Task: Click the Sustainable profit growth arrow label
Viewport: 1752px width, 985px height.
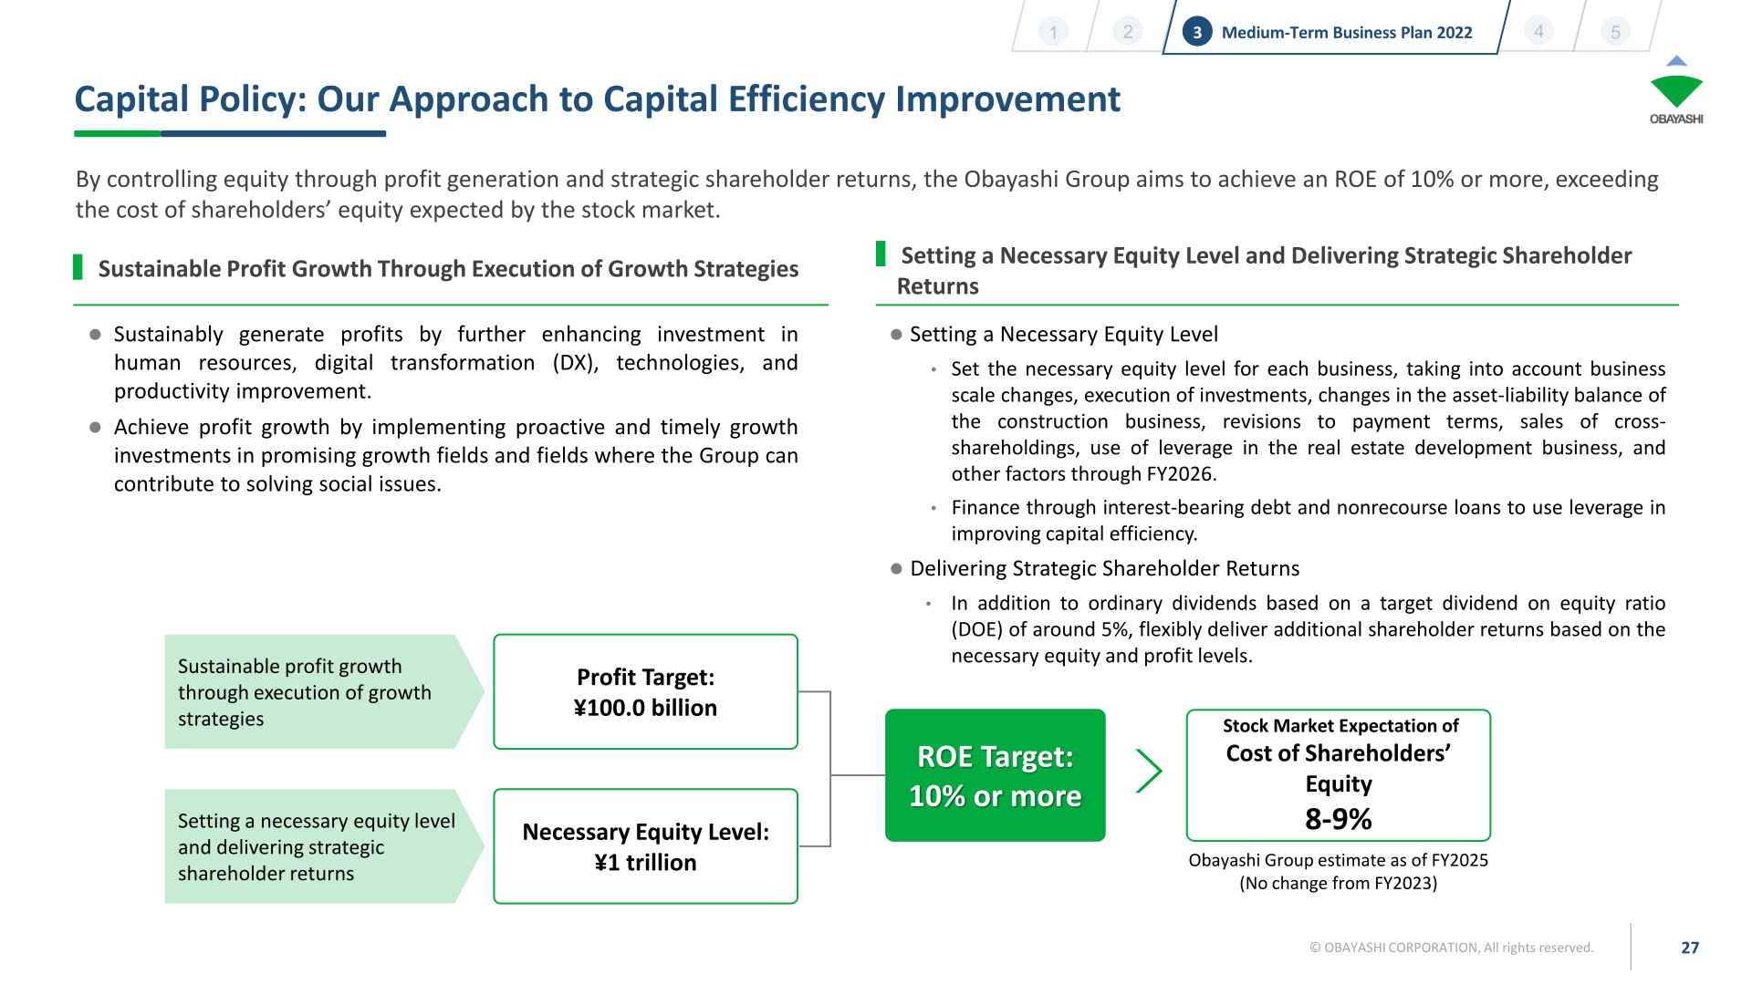Action: pos(324,692)
